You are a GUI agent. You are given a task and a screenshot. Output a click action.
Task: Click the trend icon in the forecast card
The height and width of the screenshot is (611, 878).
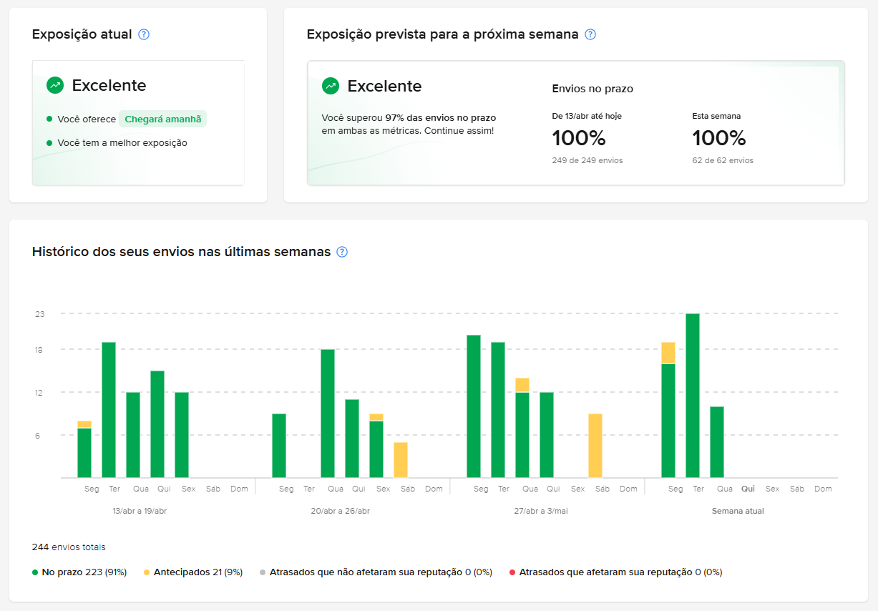(331, 86)
